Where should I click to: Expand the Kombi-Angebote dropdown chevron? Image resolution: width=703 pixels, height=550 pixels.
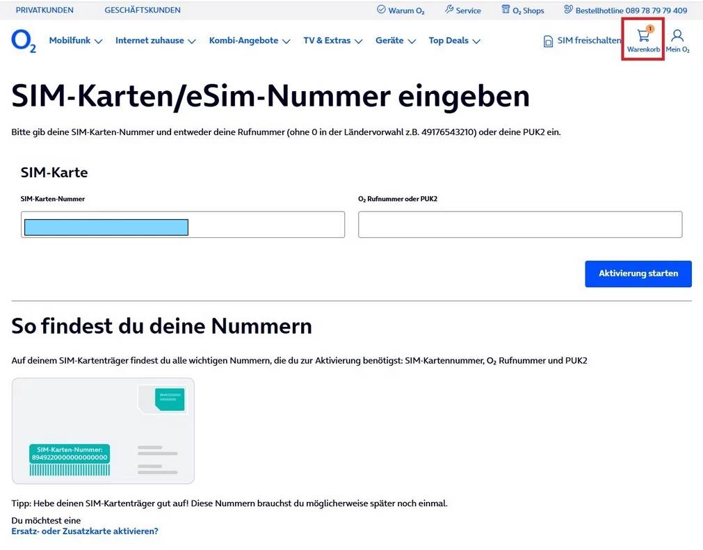tap(286, 41)
